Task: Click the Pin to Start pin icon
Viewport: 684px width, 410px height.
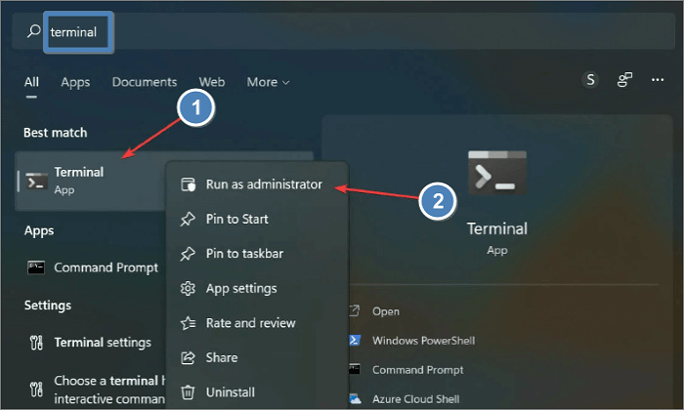Action: click(188, 219)
